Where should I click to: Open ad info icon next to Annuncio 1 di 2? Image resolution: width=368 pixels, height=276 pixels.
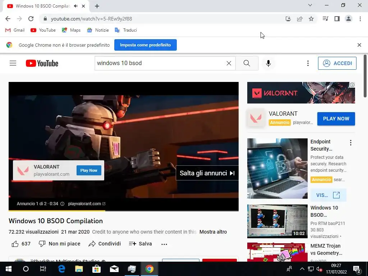click(x=62, y=204)
